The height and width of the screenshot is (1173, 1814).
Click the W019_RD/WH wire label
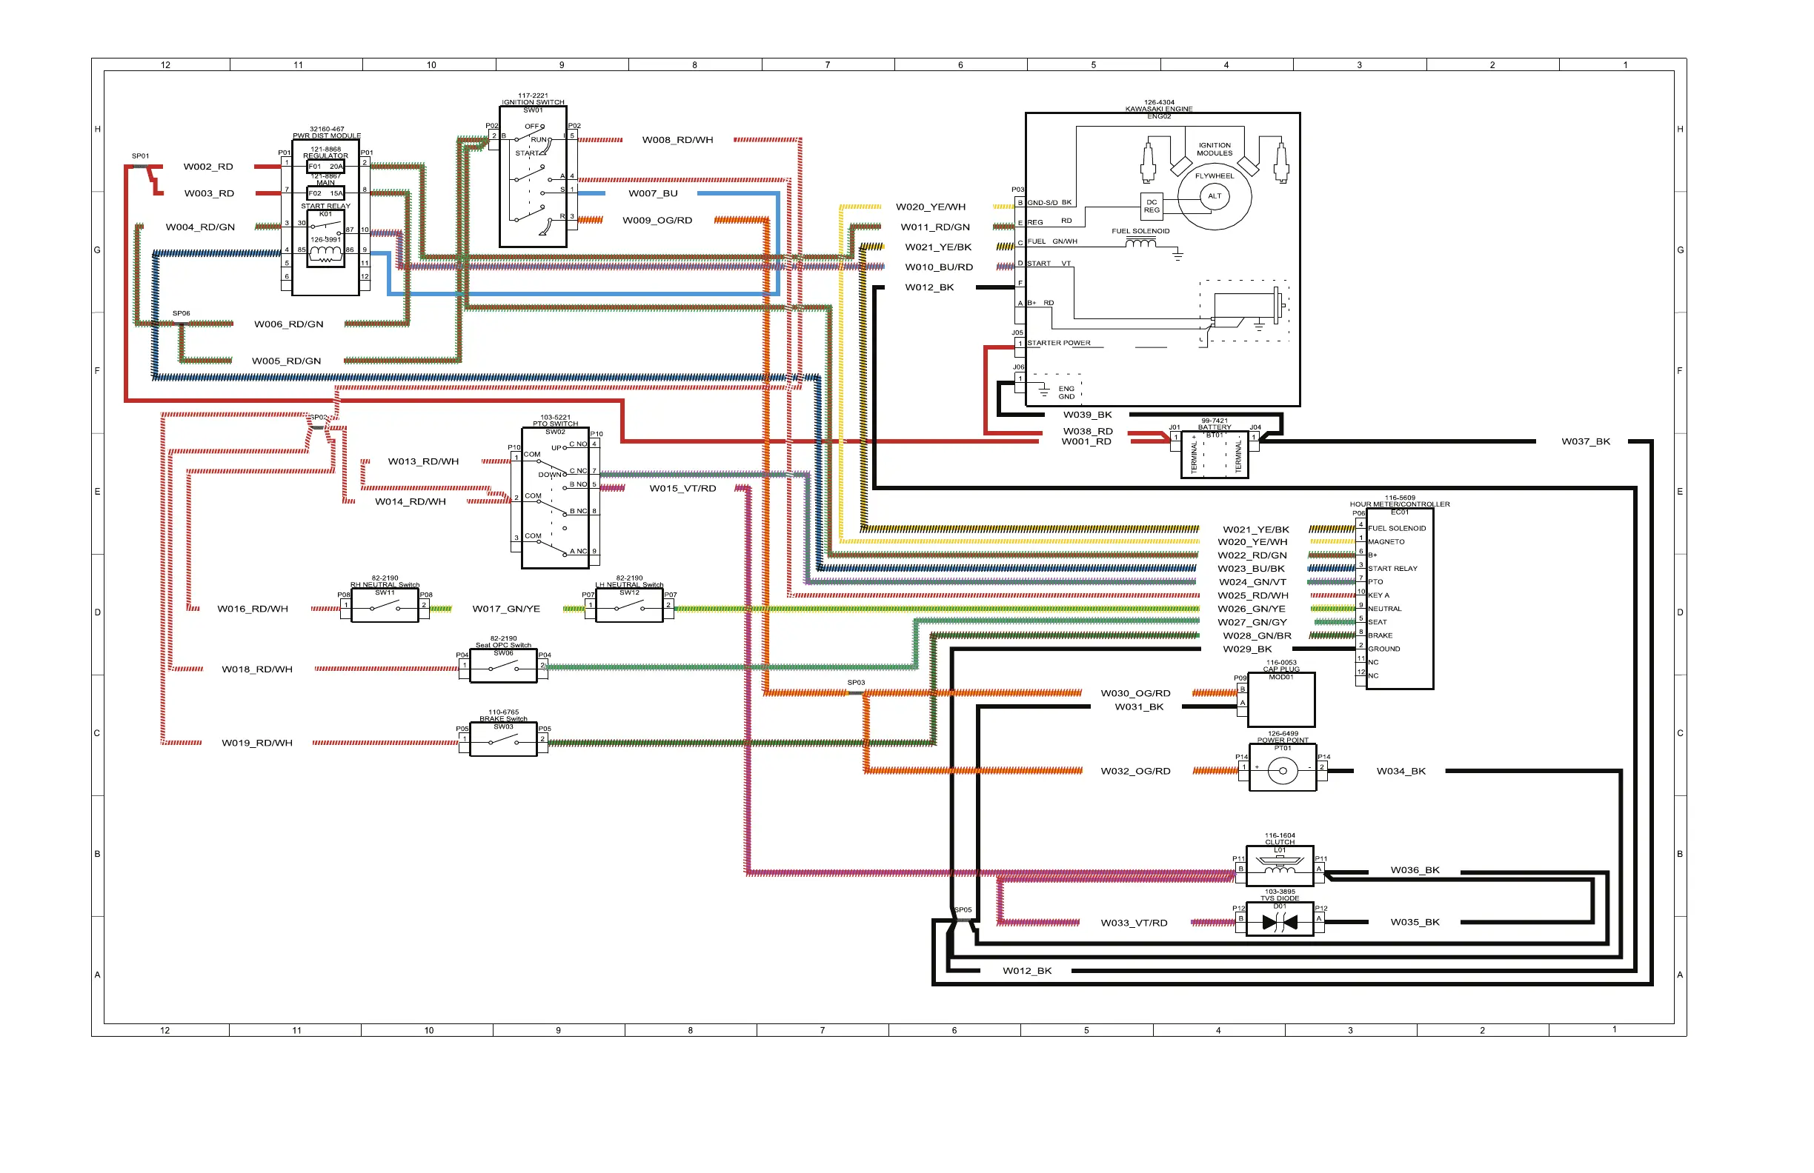pos(257,743)
